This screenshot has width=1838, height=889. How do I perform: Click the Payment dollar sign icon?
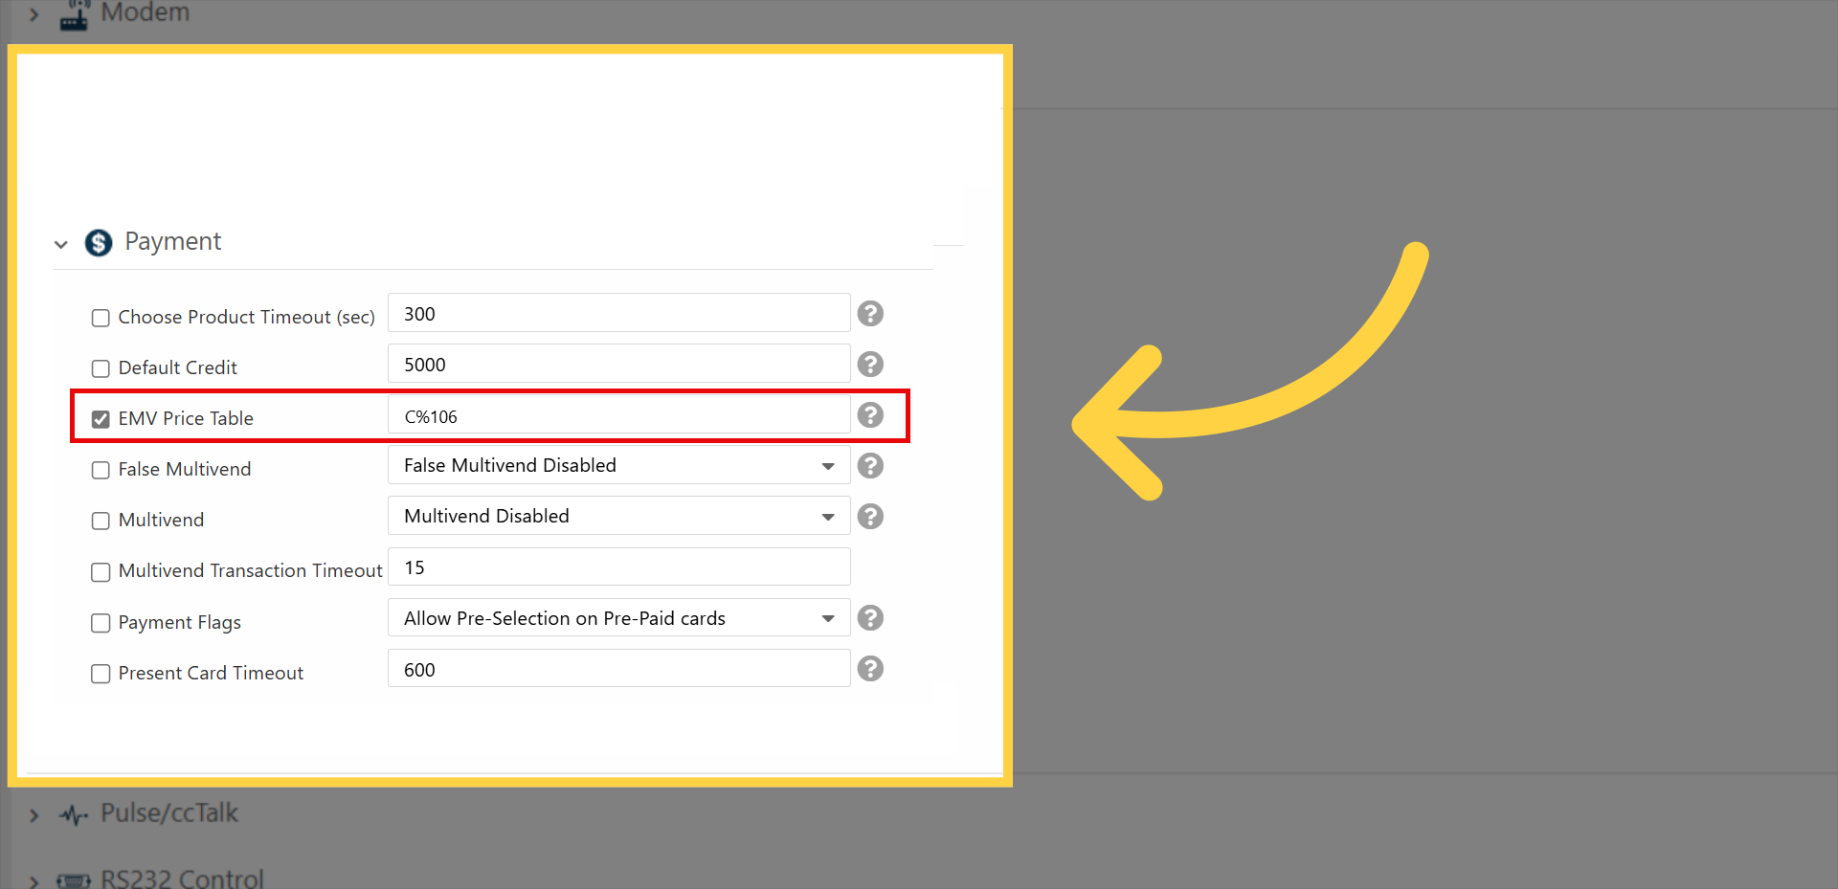click(99, 243)
